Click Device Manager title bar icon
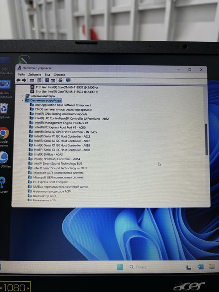This screenshot has width=219, height=292. pyautogui.click(x=19, y=68)
